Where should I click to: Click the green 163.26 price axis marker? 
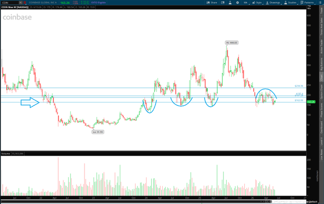(x=311, y=102)
